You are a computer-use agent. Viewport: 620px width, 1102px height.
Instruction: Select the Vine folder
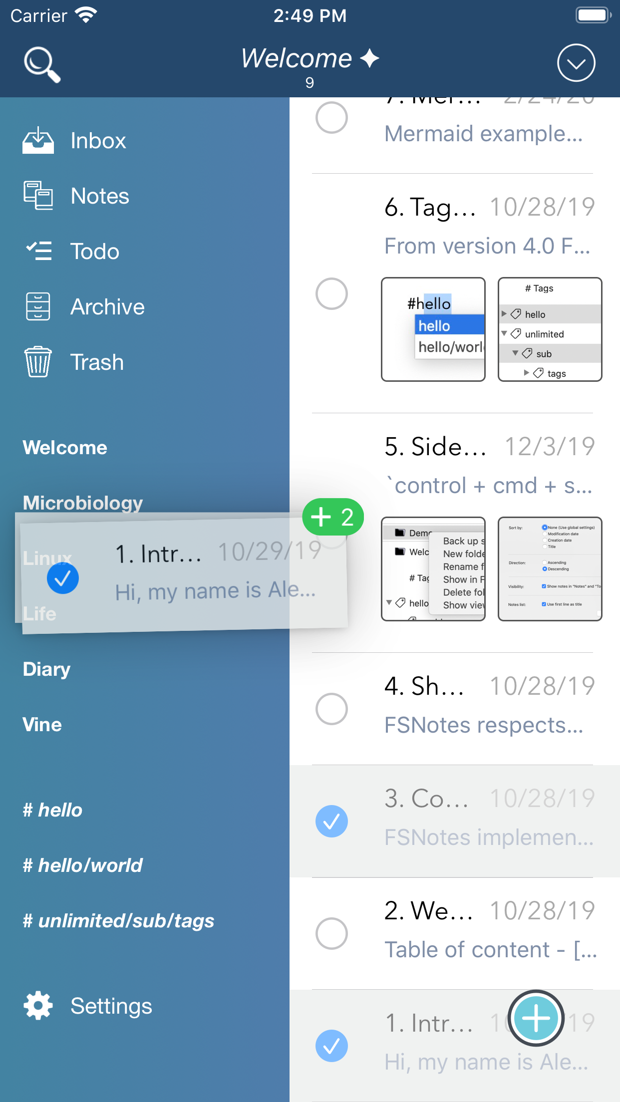coord(42,725)
